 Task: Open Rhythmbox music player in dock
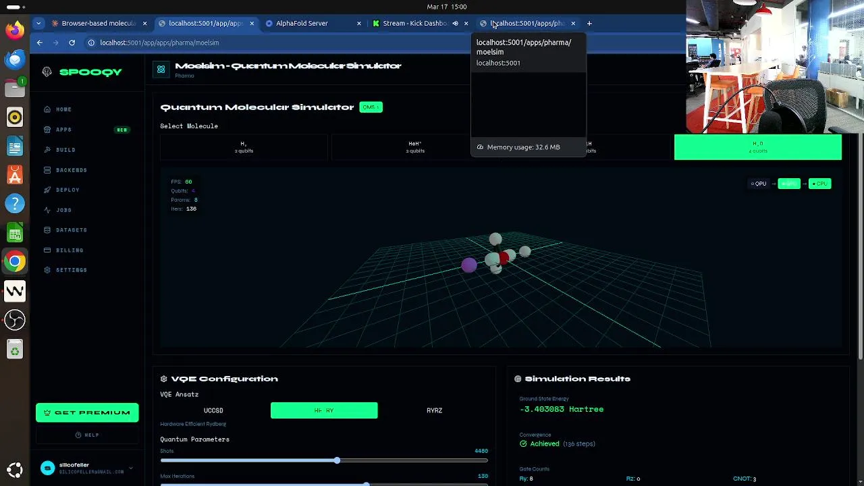point(14,117)
